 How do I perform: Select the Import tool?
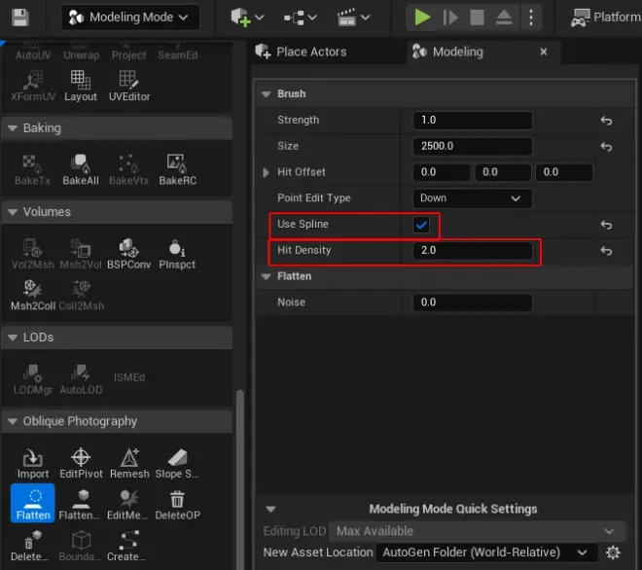33,463
